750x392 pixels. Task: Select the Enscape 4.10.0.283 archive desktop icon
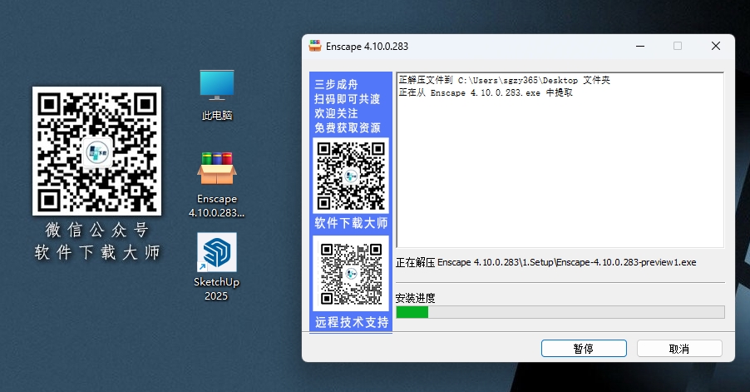click(217, 185)
